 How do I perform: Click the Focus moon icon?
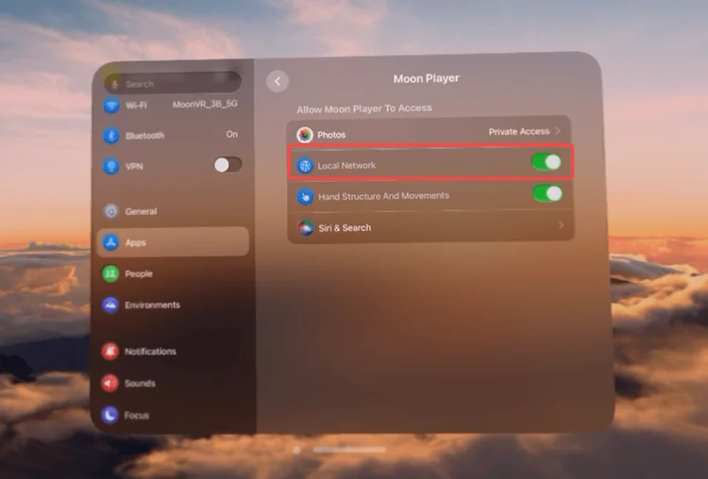point(110,415)
